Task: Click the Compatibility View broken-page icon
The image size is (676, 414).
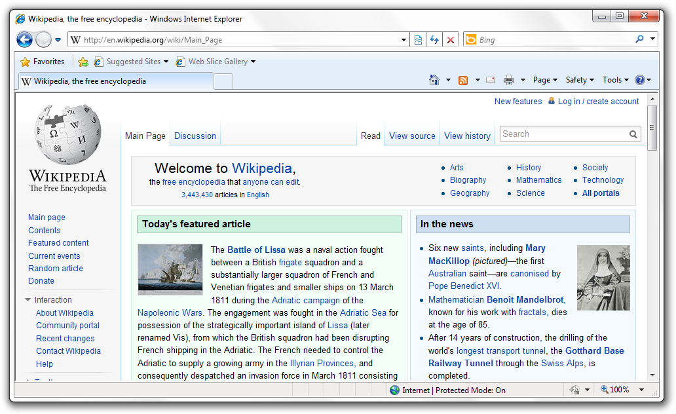Action: [x=418, y=40]
